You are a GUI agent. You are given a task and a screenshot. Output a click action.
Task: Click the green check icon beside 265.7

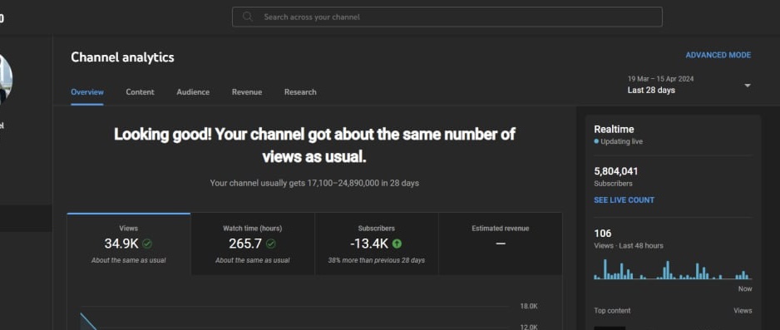[270, 244]
